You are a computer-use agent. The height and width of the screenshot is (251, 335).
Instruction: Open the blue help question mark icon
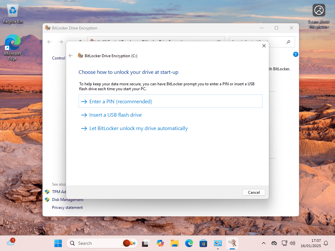point(295,54)
